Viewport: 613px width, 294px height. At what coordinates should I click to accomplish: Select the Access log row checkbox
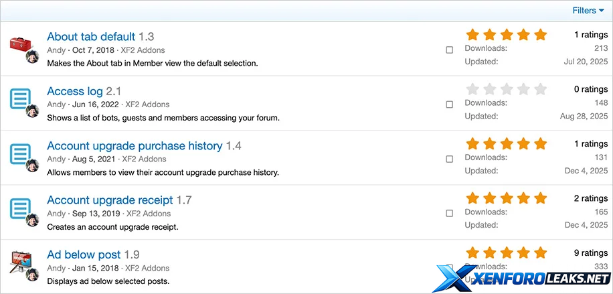(x=450, y=104)
